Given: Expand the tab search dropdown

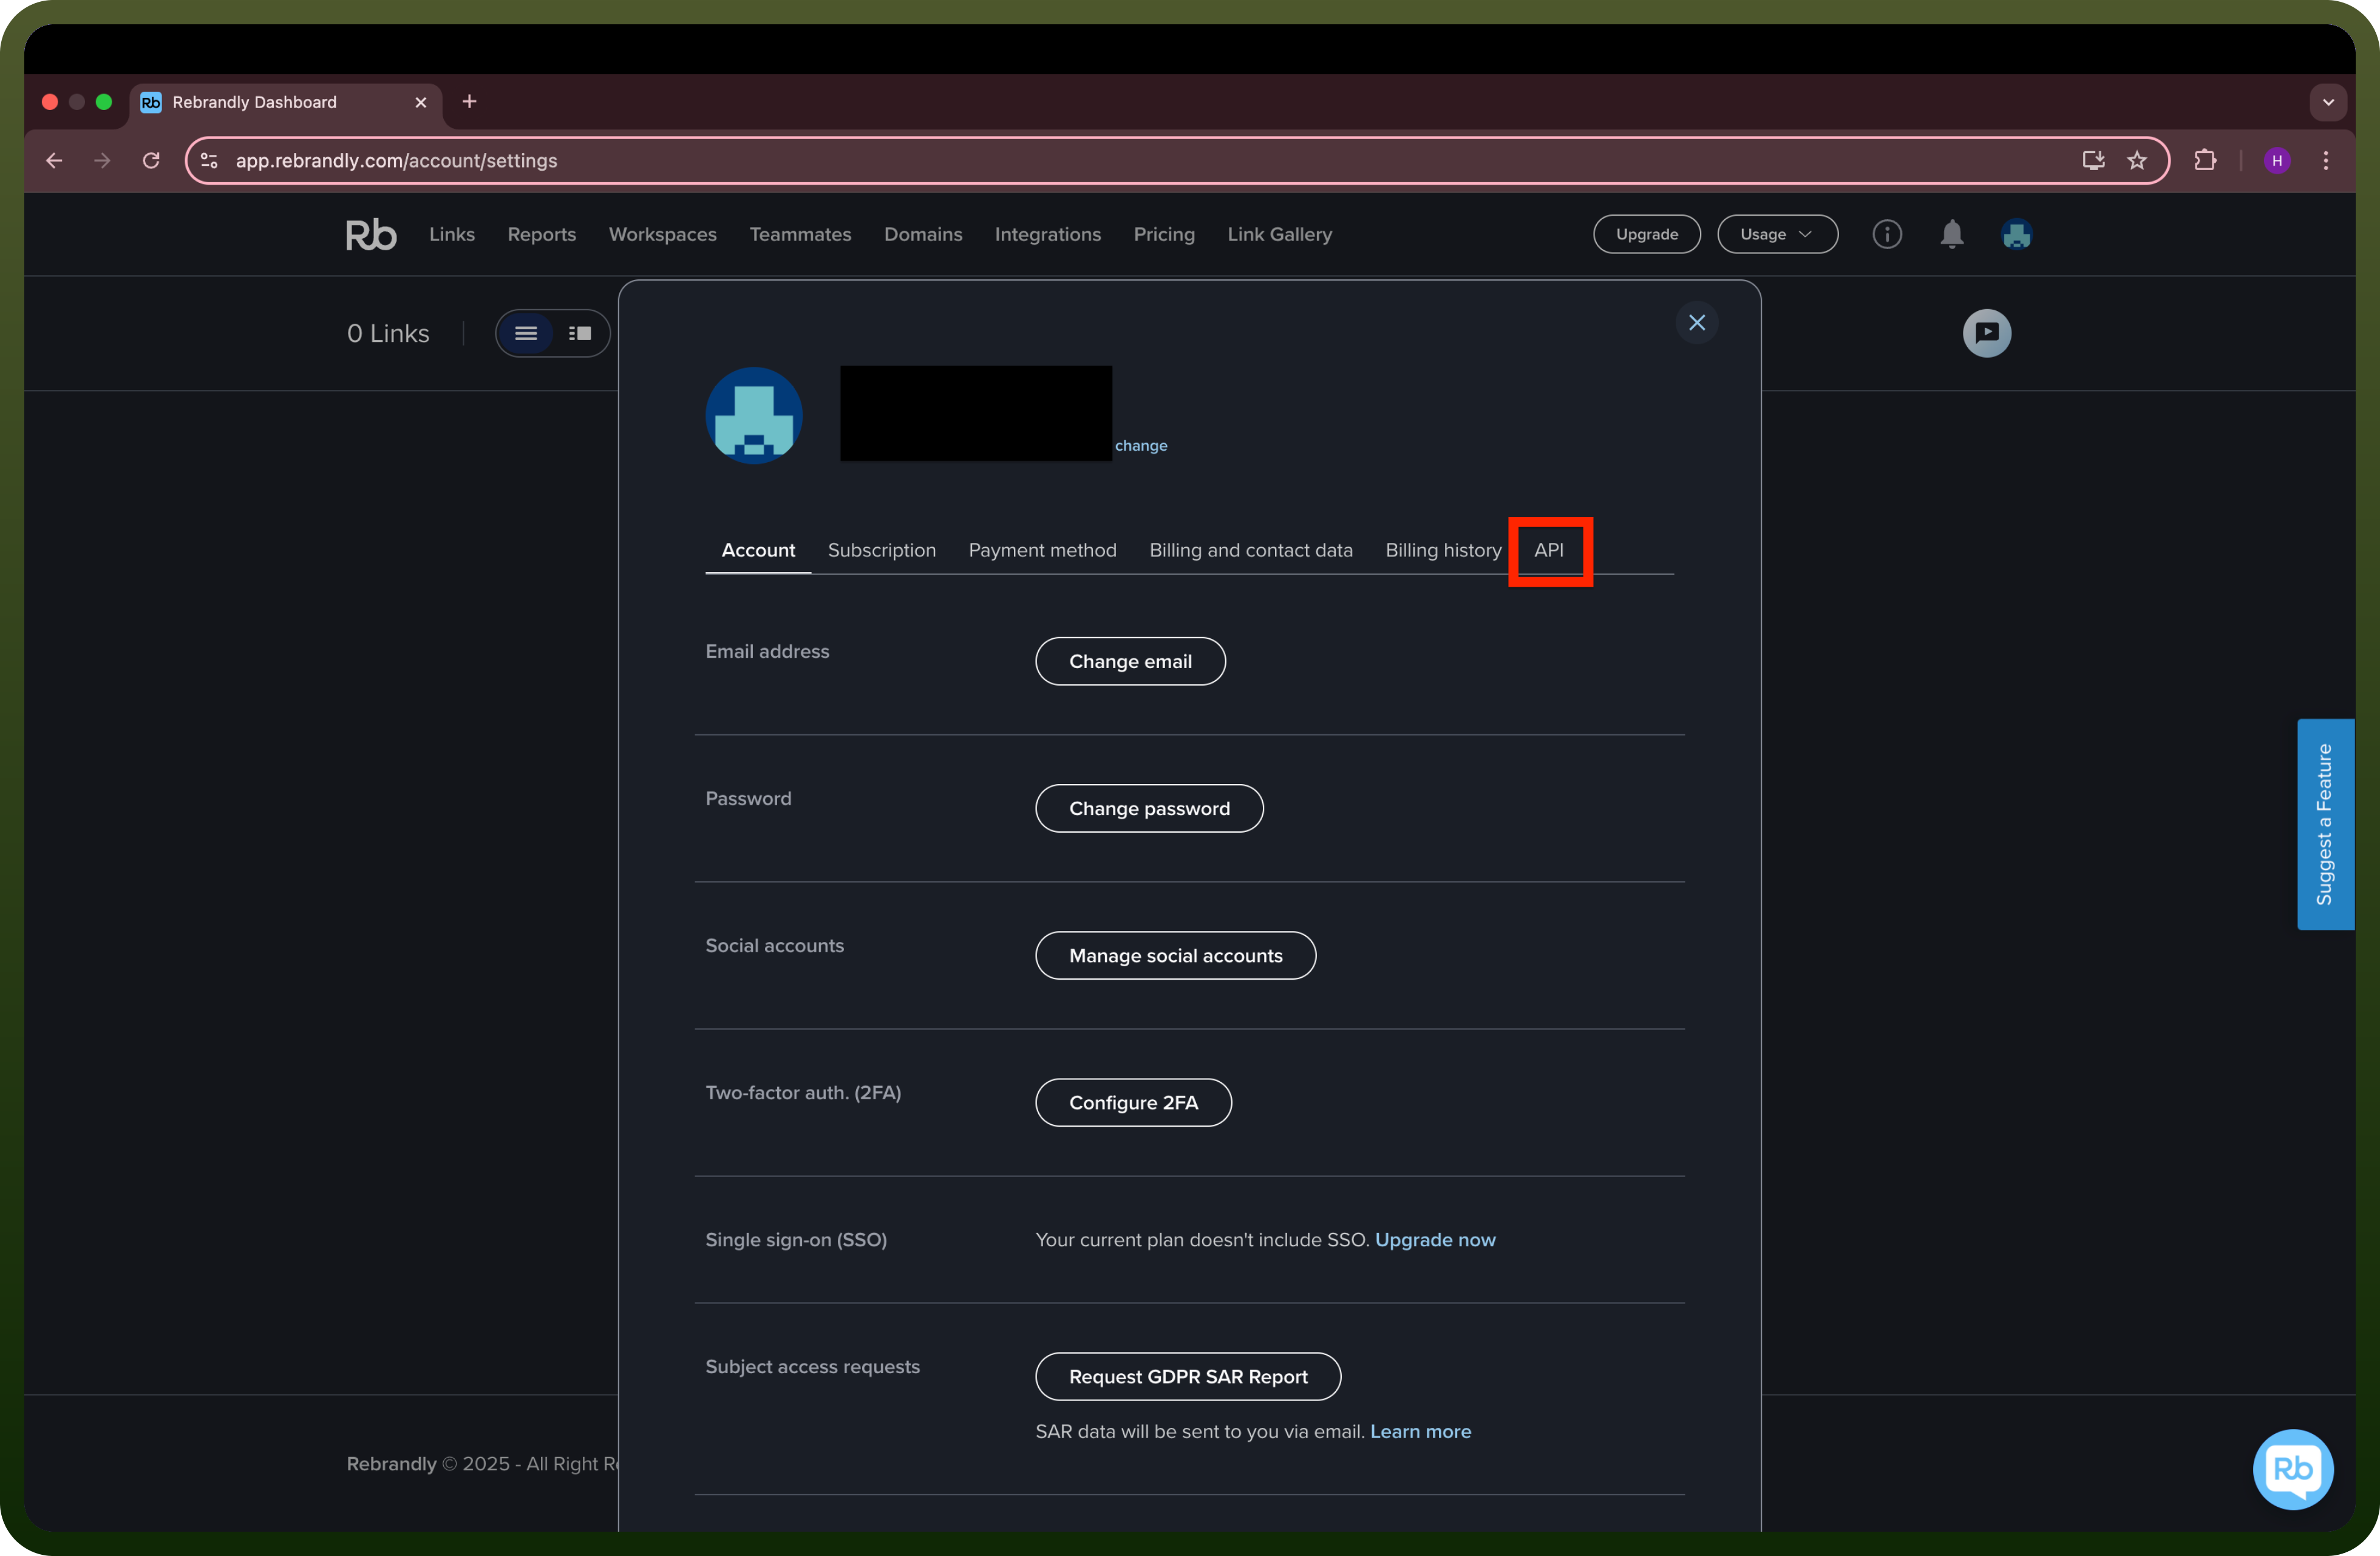Looking at the screenshot, I should (x=2328, y=102).
